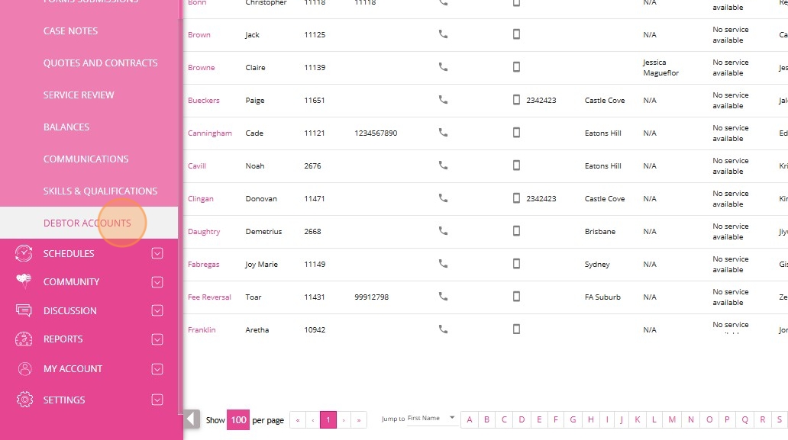Image resolution: width=788 pixels, height=440 pixels.
Task: Click the Discussion chat icon
Action: click(x=24, y=310)
